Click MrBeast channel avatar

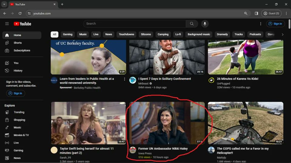[x=133, y=80]
